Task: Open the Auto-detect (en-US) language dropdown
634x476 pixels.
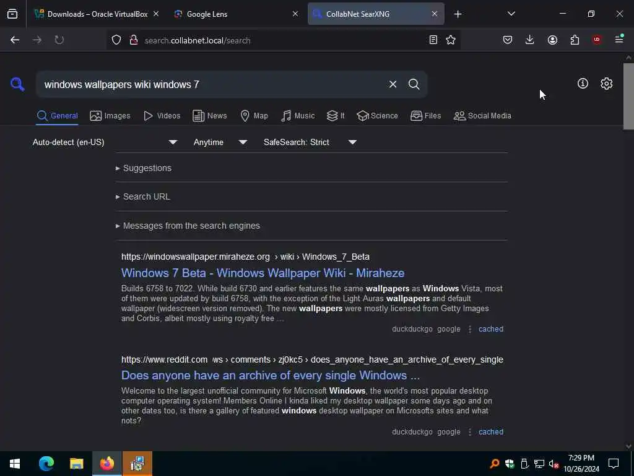Action: [105, 142]
